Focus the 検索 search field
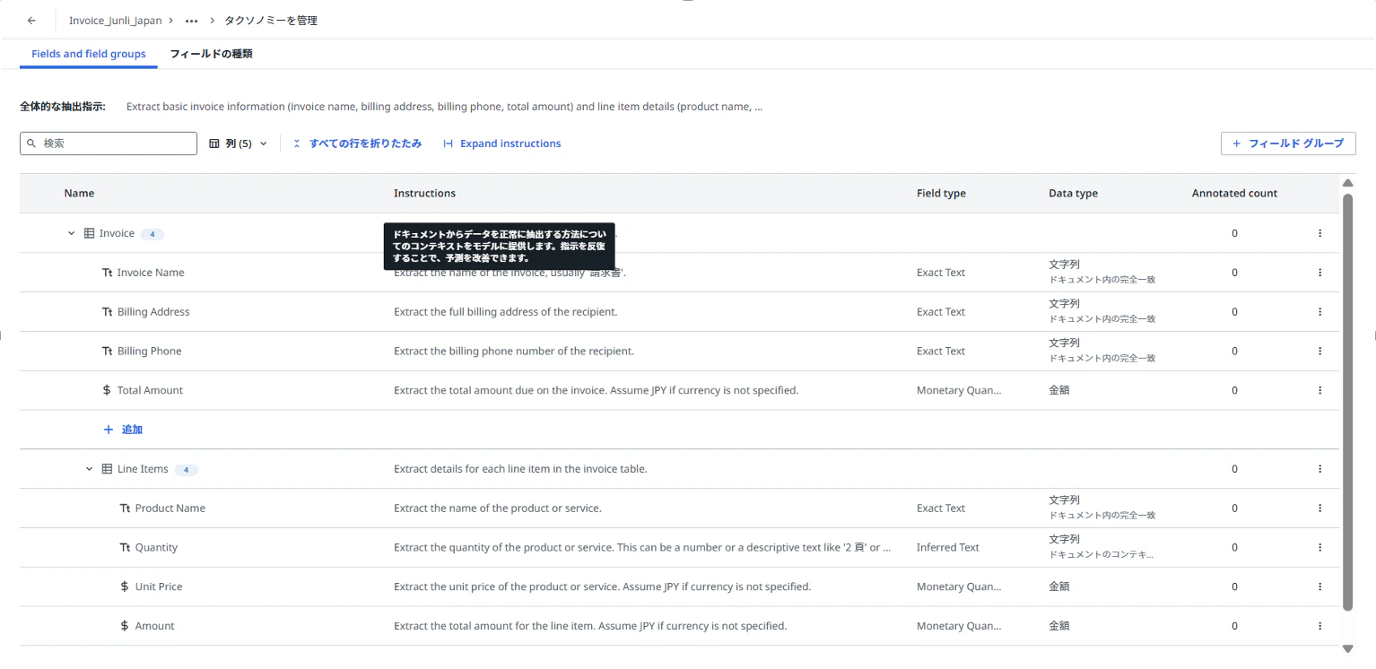Screen dimensions: 1376x669 (109, 143)
